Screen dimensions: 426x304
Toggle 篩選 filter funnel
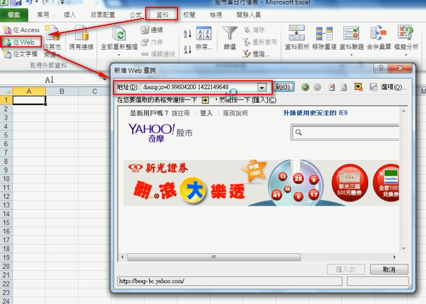pyautogui.click(x=230, y=38)
